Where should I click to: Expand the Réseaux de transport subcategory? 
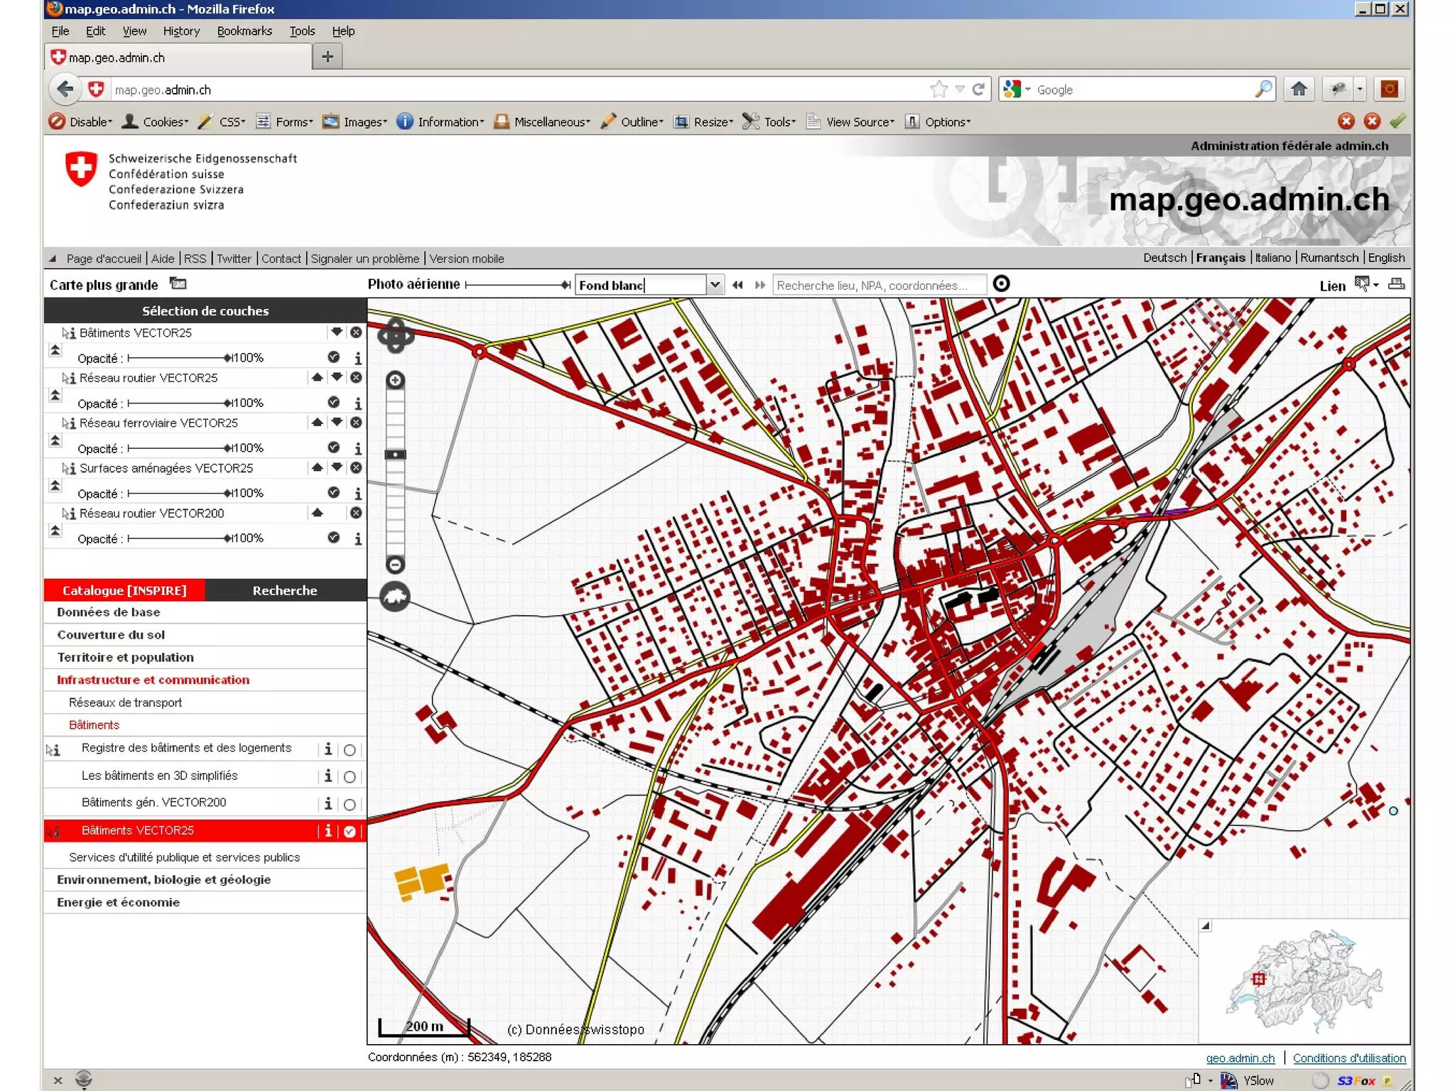point(125,702)
